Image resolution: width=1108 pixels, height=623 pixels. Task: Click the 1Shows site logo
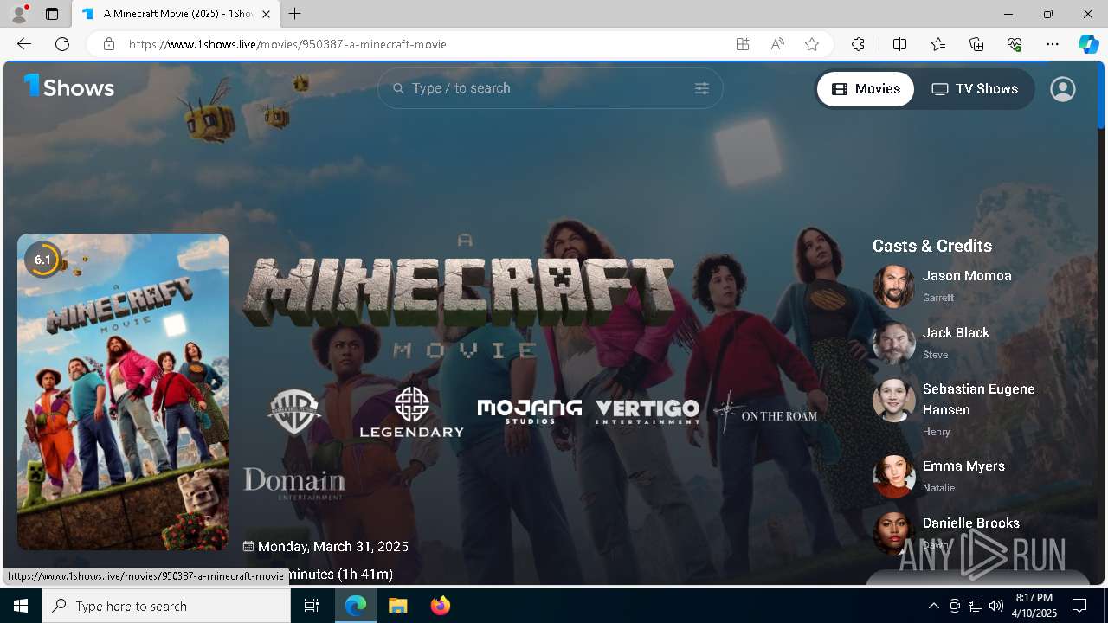69,87
